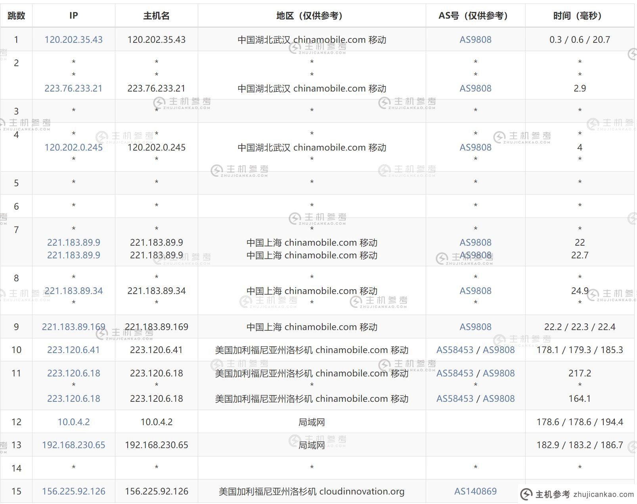This screenshot has width=637, height=504.
Task: Select the plain-text hostname 10.0.4.2
Action: click(x=156, y=422)
